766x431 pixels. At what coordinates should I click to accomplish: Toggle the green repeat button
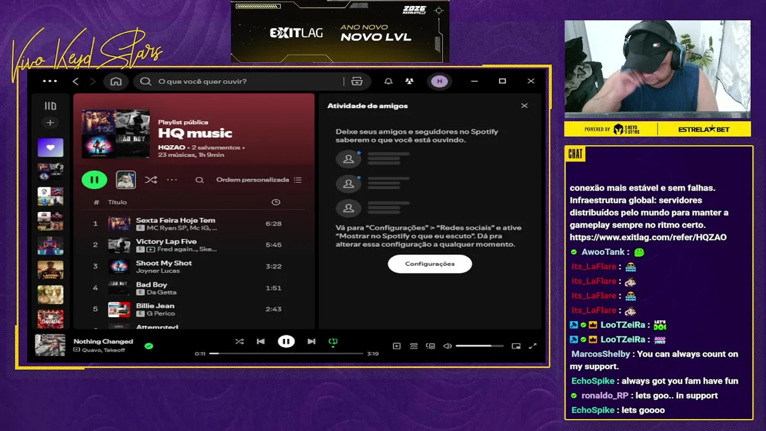(x=333, y=342)
